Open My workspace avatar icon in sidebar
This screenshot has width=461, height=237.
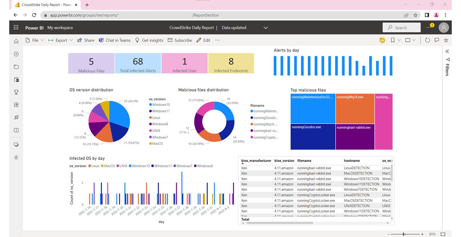(16, 157)
